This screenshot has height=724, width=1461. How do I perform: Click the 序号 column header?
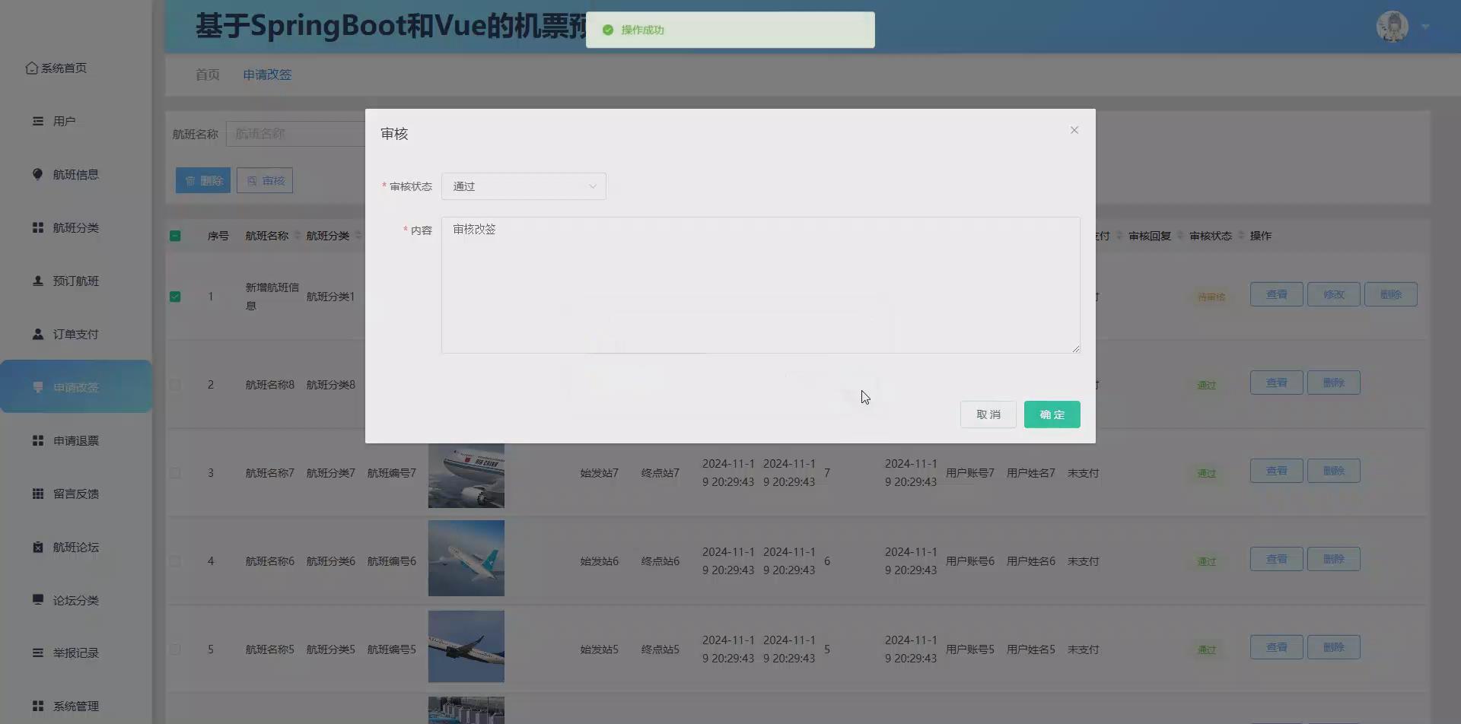click(218, 236)
